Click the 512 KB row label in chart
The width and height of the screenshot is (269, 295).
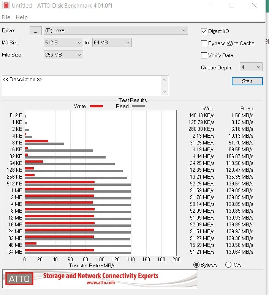(x=14, y=184)
